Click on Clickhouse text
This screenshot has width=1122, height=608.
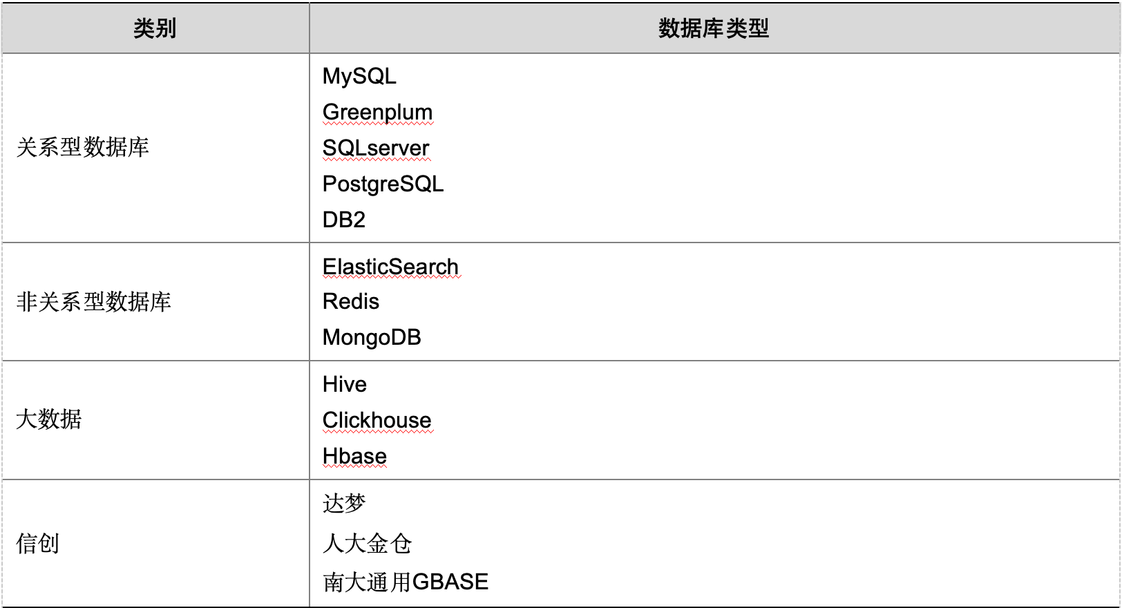(377, 420)
